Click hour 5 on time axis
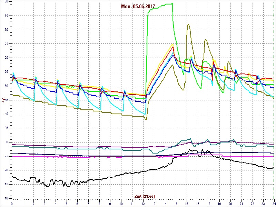The image size is (276, 207). [x=66, y=204]
